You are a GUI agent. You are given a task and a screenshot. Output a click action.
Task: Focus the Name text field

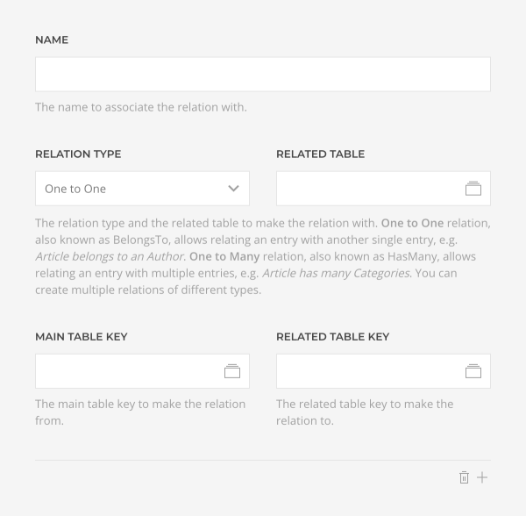[x=263, y=75]
